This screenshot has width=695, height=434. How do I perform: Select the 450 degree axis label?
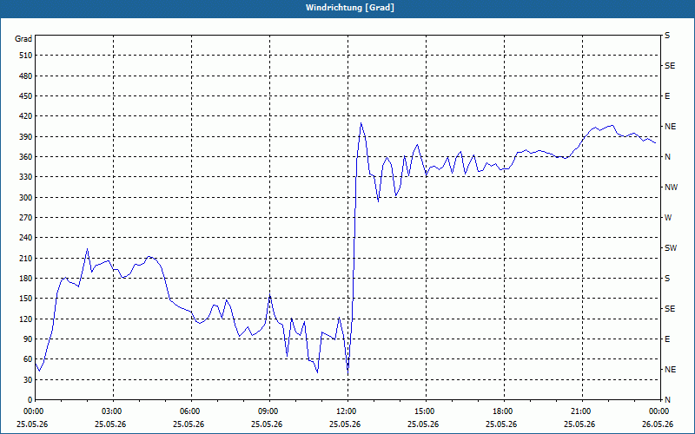[x=26, y=96]
